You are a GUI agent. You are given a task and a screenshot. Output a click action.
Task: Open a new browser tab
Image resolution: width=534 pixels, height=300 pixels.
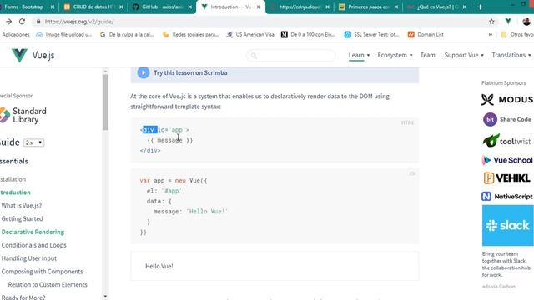pos(481,7)
